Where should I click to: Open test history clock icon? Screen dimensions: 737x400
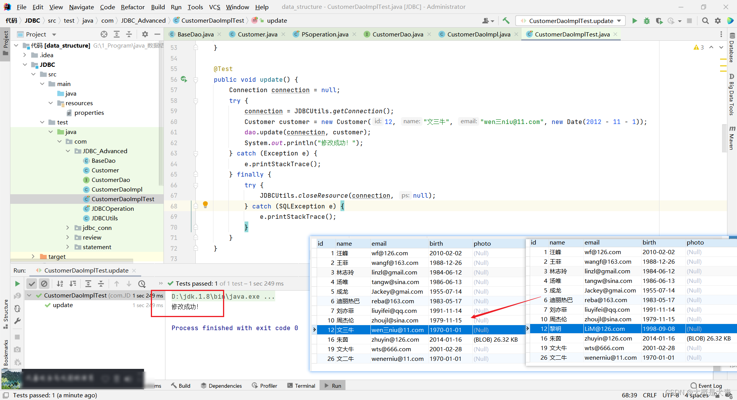pos(142,284)
